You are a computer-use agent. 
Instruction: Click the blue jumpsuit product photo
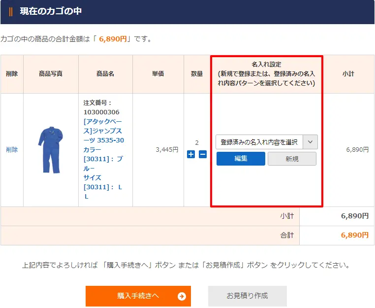pos(51,150)
